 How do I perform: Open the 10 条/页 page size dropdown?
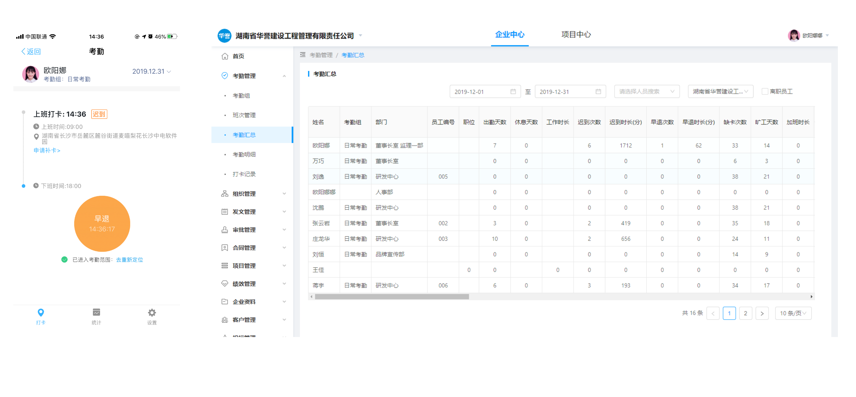coord(793,313)
